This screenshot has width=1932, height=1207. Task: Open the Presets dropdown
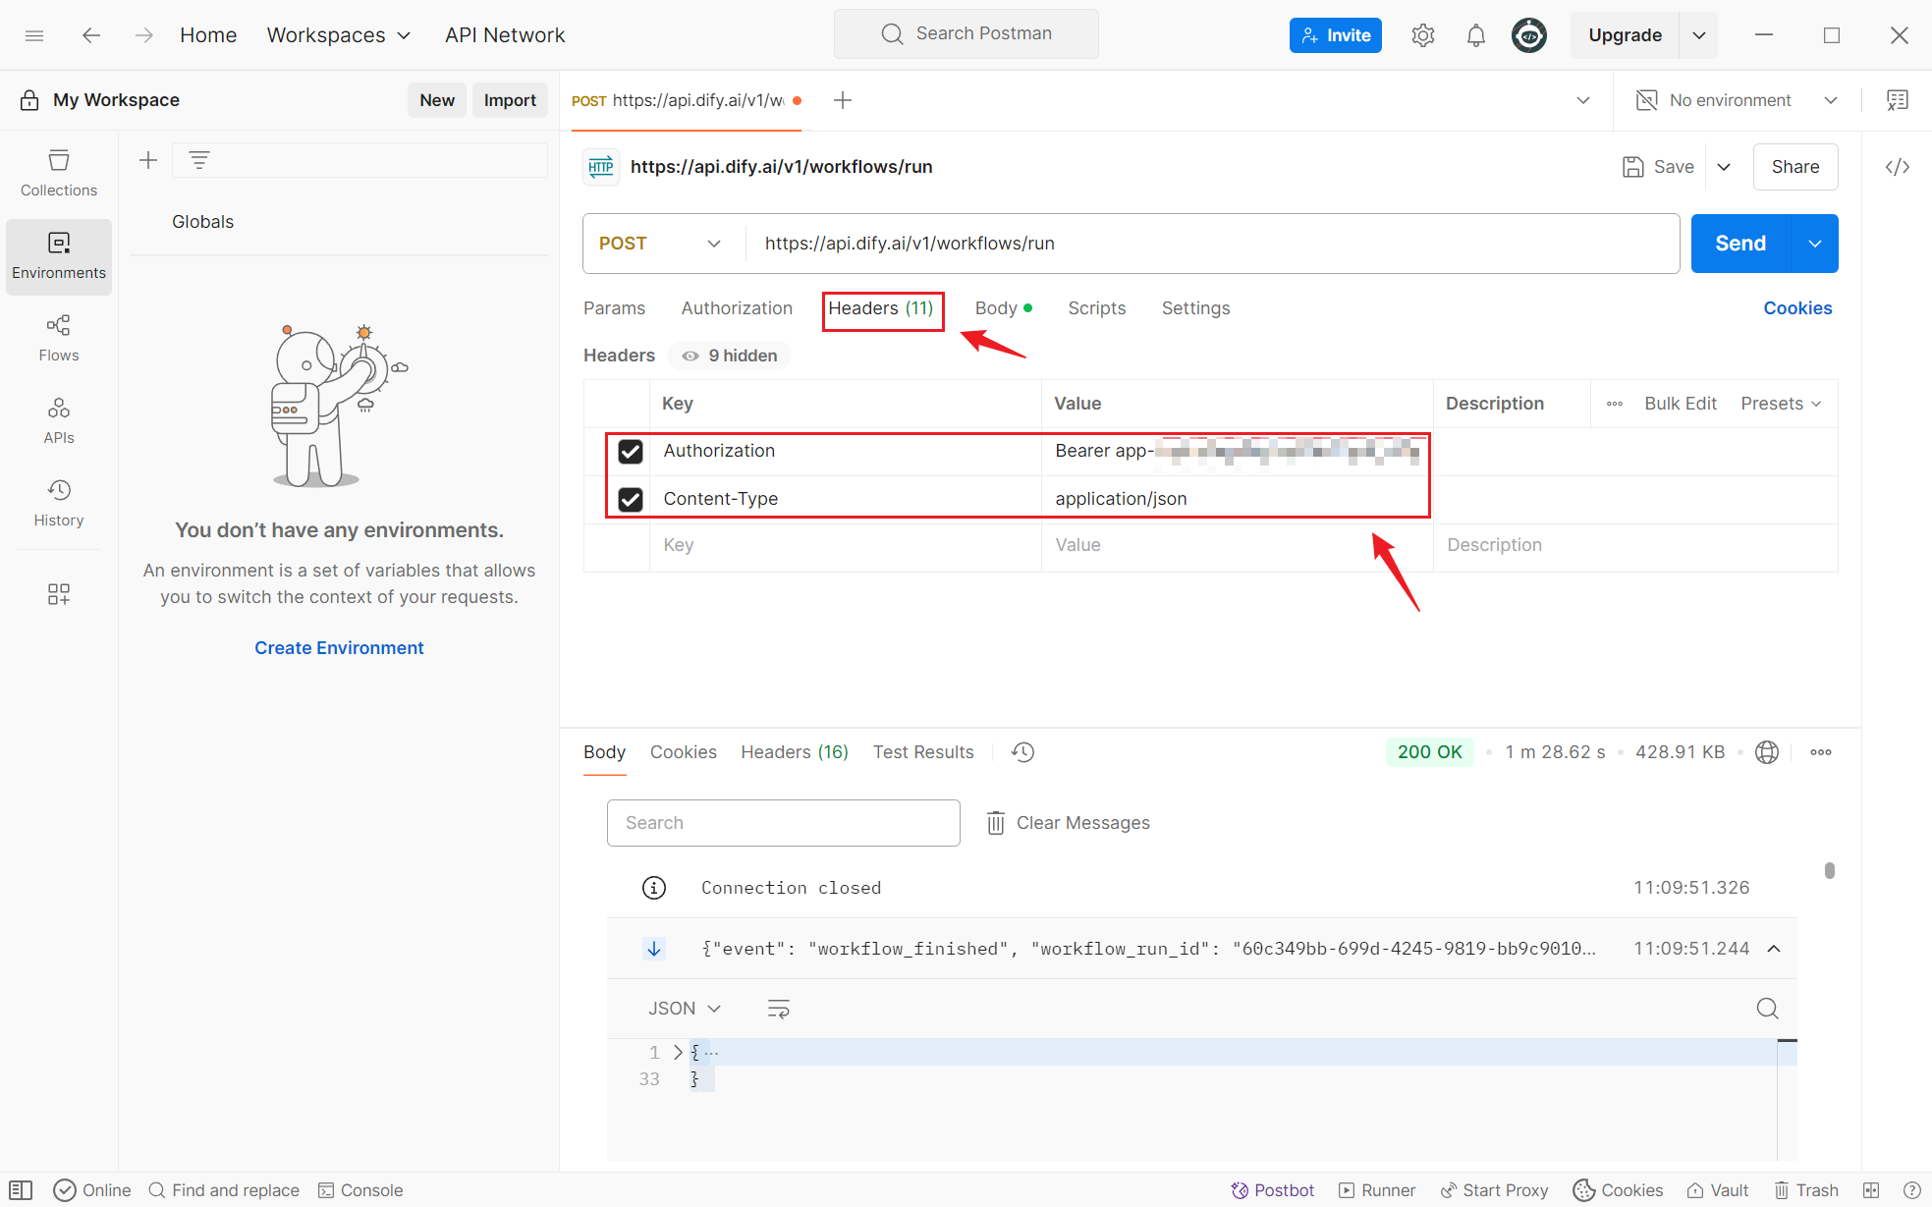(x=1781, y=404)
